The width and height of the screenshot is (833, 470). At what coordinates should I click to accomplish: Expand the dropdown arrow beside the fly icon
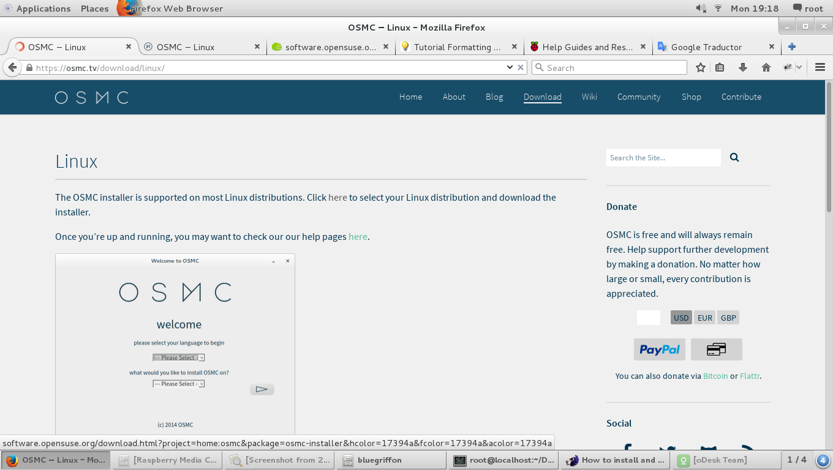(x=799, y=67)
